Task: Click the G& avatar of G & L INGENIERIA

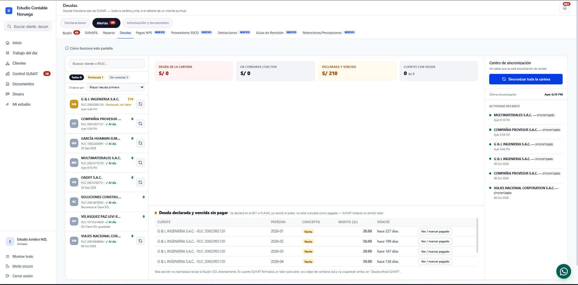Action: click(74, 104)
